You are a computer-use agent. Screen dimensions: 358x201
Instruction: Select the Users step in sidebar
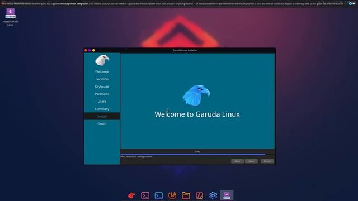[102, 102]
